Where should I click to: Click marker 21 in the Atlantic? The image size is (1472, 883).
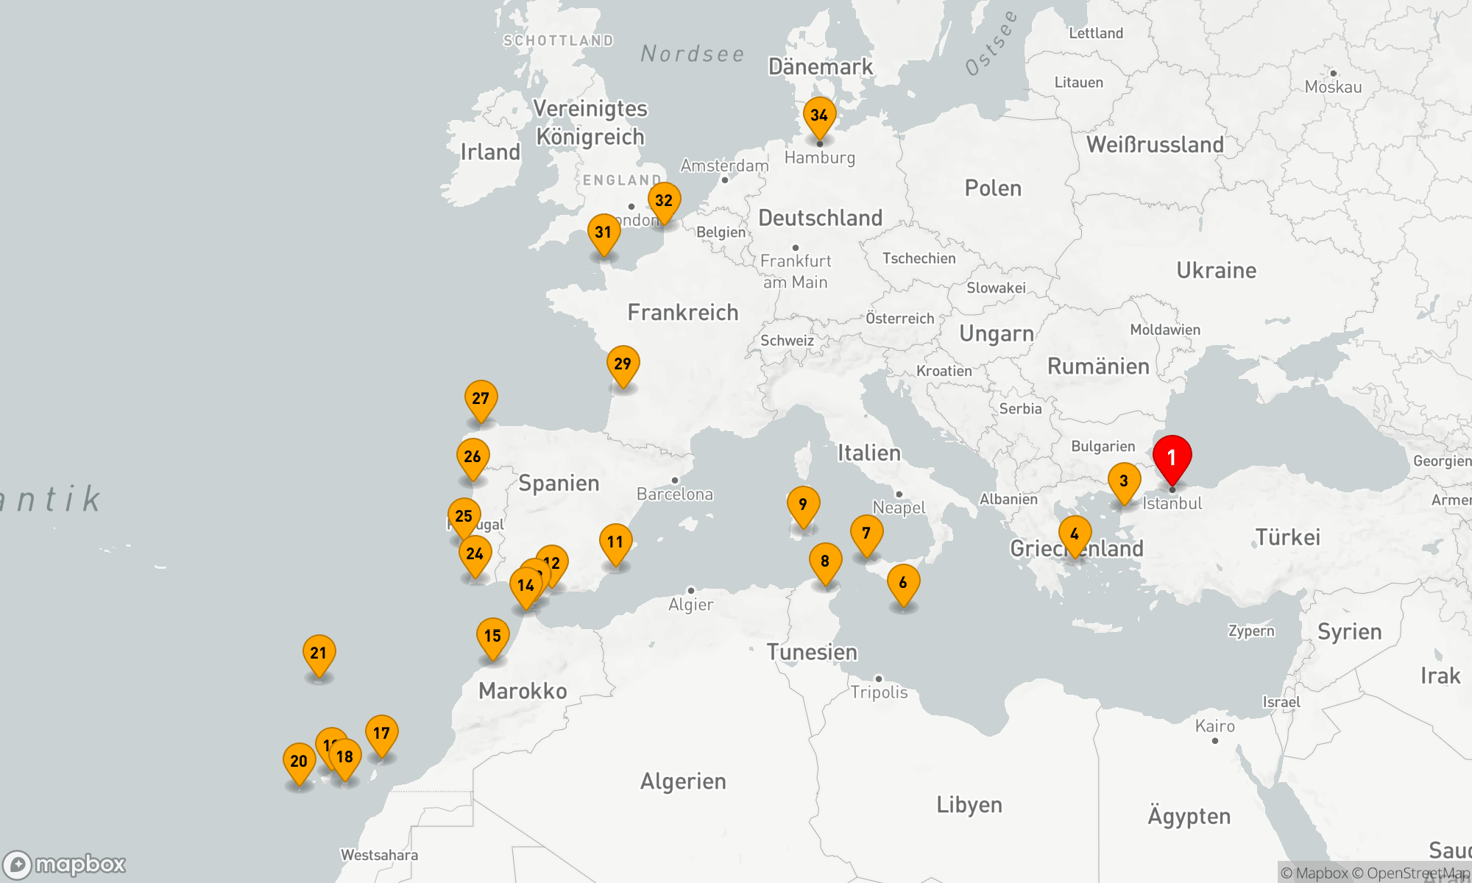[x=319, y=653]
